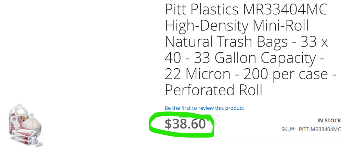Click the IN STOCK availability label
This screenshot has width=342, height=150.
[329, 121]
